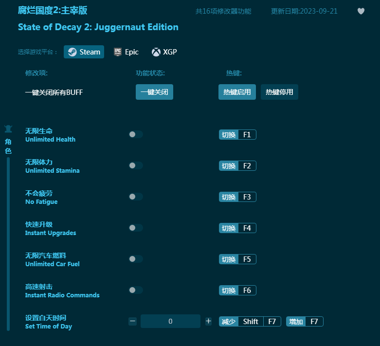Click the '更新日期:2023-09-21' text
Screen dimensions: 380x346
[x=304, y=11]
